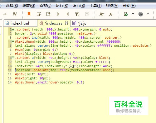Screen dimensions: 156x123
Task: Click the #next selector on line 13
Action: click(20, 78)
